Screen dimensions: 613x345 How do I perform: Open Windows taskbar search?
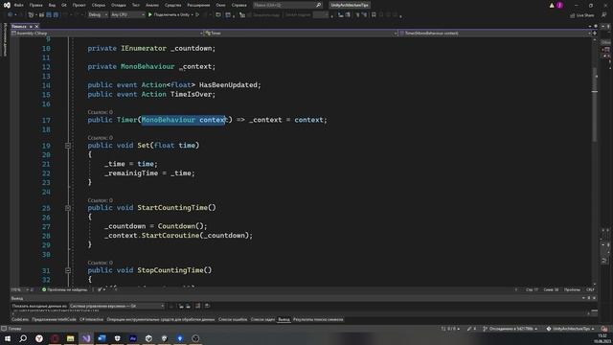coord(23,338)
